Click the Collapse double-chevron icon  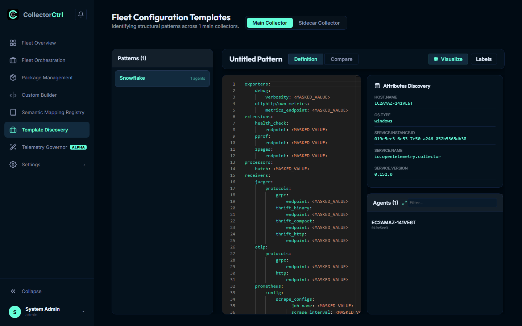coord(13,291)
